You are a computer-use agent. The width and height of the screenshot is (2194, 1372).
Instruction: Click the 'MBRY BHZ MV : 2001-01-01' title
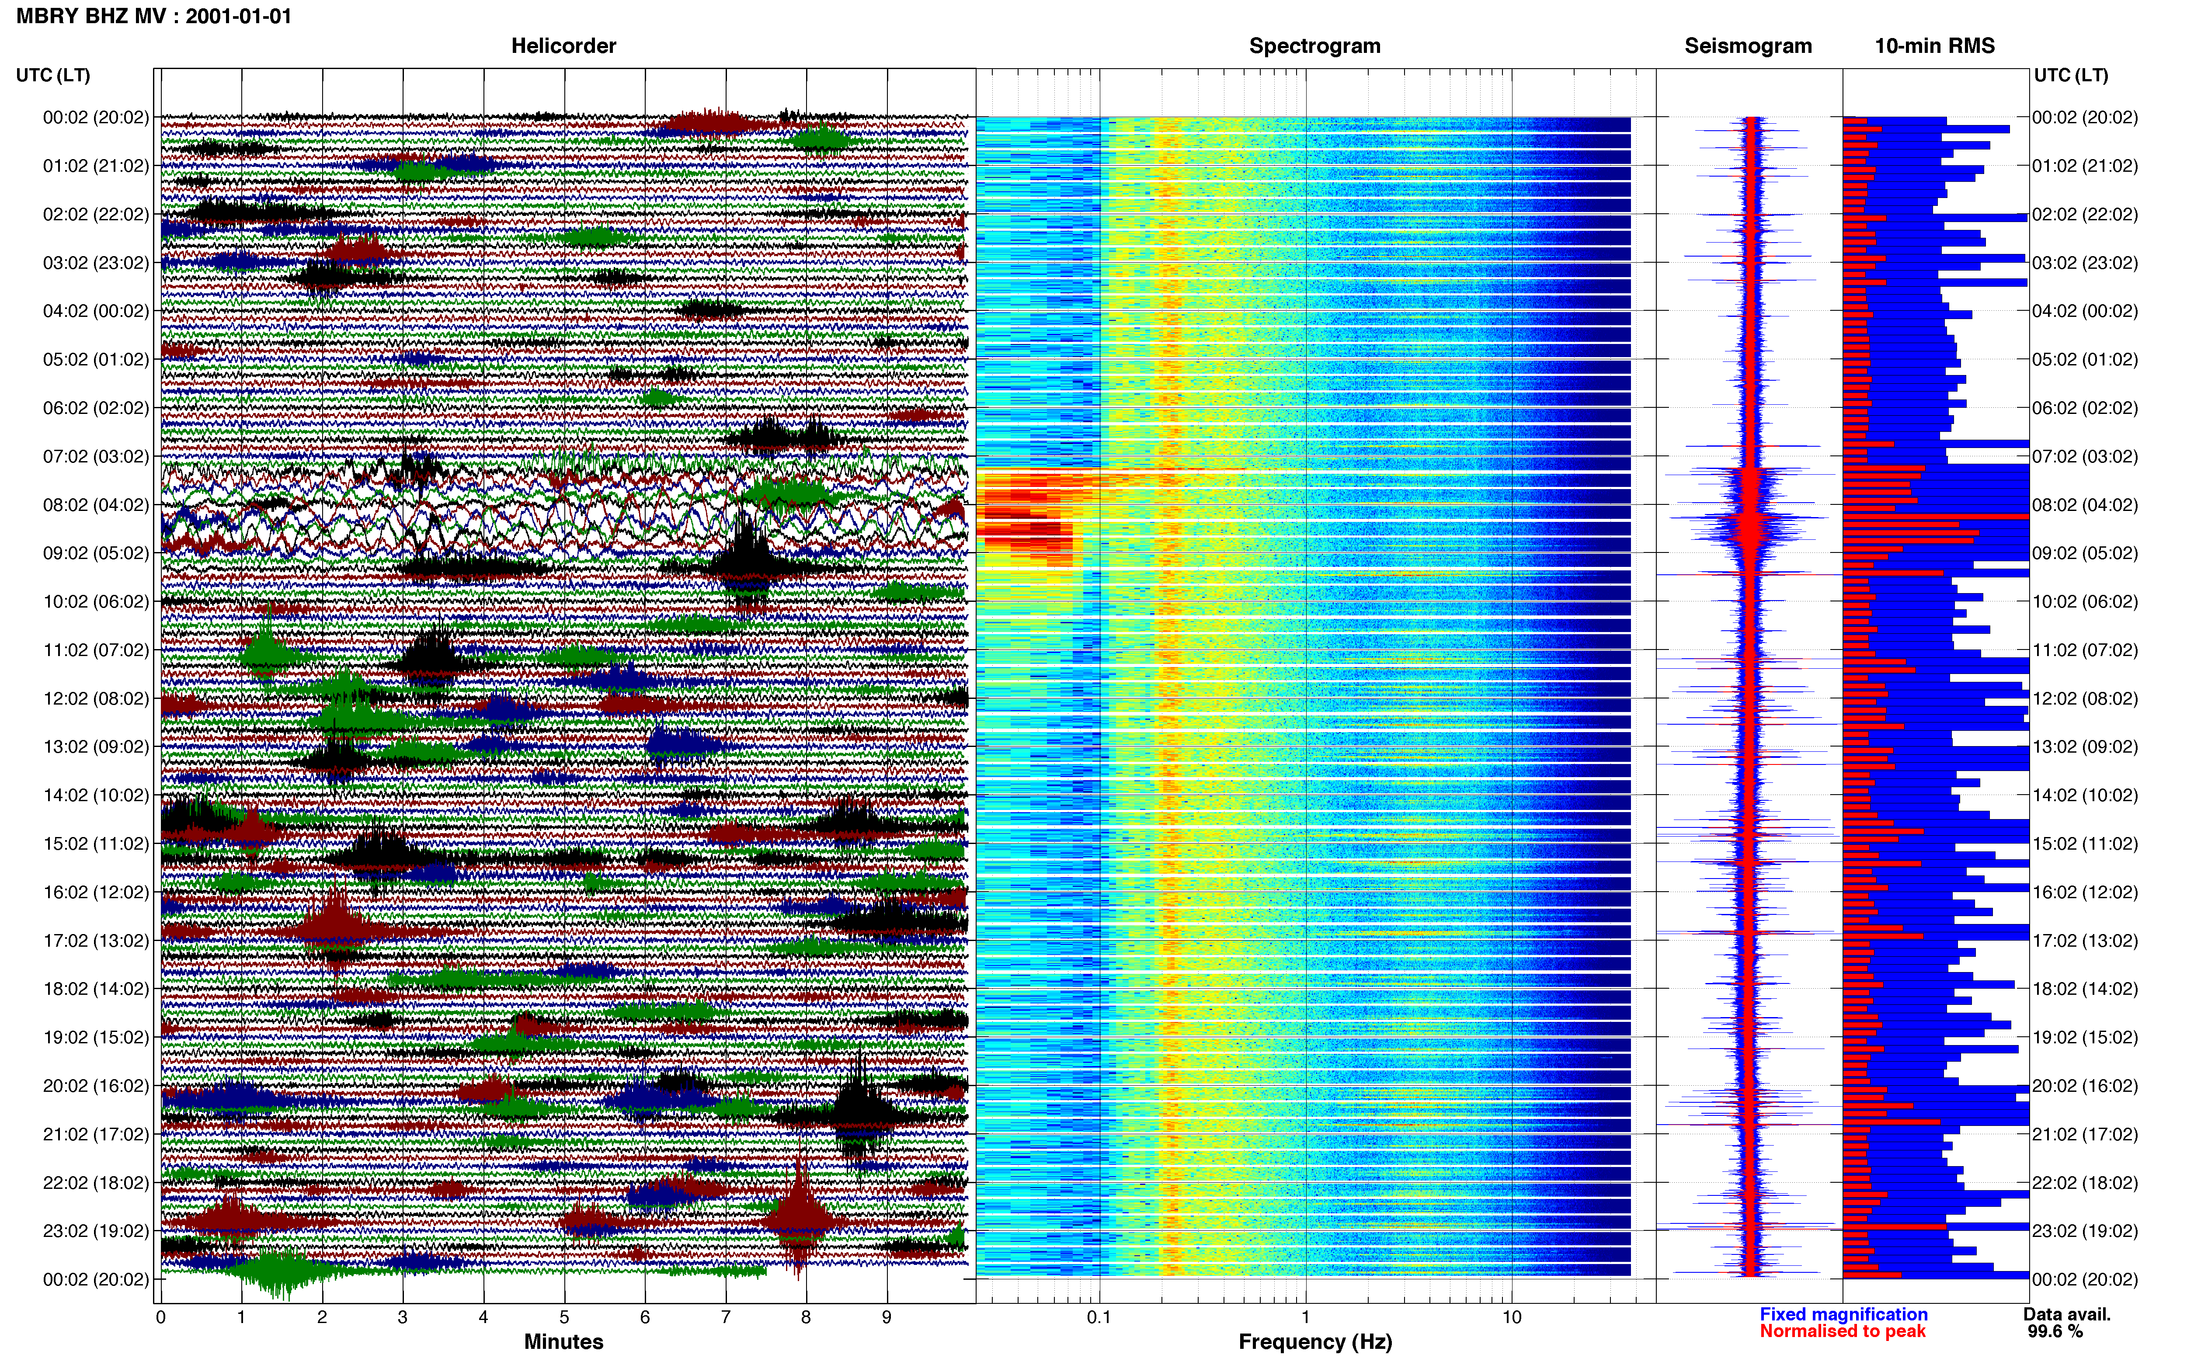tap(154, 16)
